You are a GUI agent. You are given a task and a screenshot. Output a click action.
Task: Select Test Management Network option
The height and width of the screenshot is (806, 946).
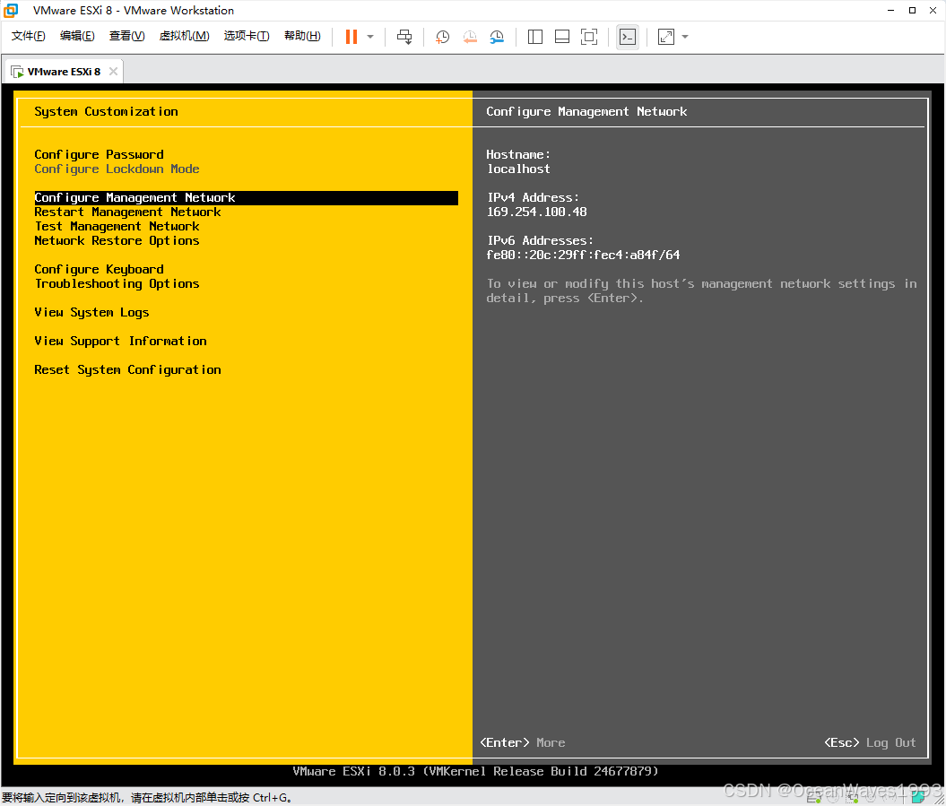click(117, 226)
